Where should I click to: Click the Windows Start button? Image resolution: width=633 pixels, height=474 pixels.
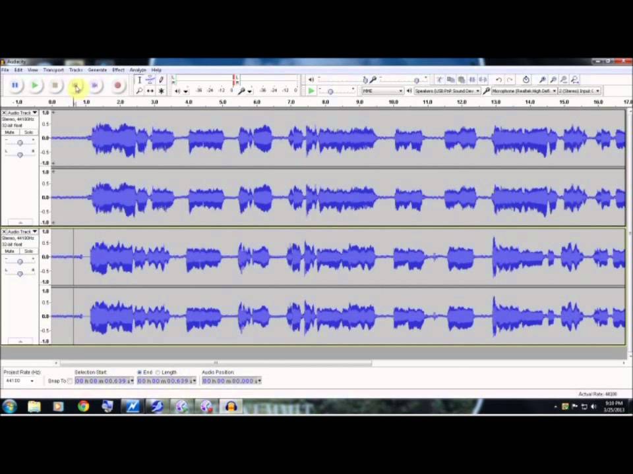click(10, 406)
